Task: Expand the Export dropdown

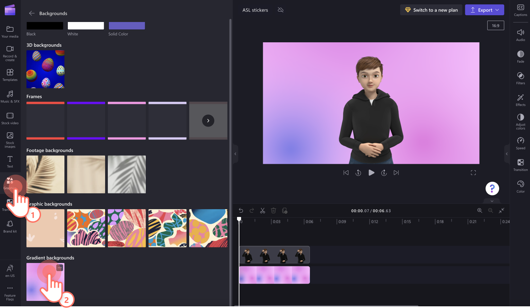Action: point(497,10)
